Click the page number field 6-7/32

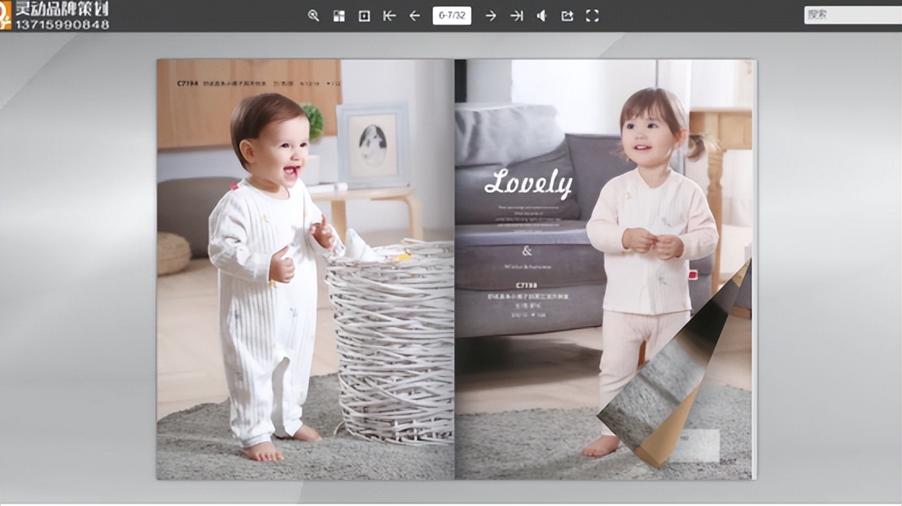(x=452, y=15)
